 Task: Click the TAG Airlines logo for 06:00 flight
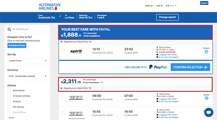click(x=76, y=98)
